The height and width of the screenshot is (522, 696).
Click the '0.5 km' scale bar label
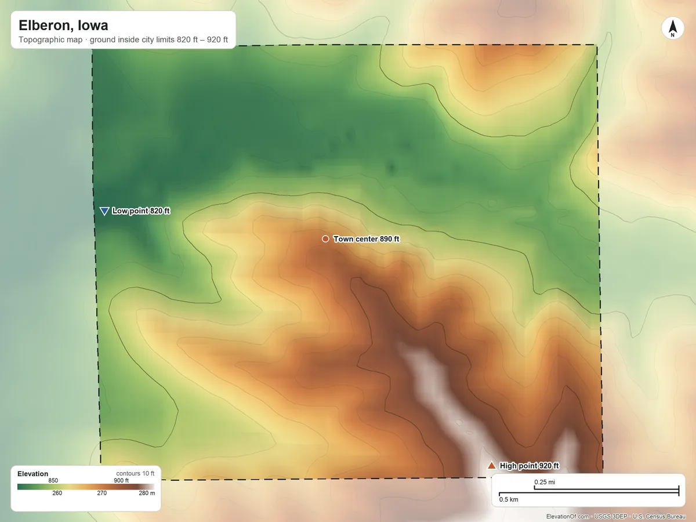tap(509, 499)
